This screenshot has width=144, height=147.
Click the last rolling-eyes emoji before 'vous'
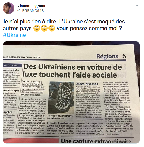[52, 28]
